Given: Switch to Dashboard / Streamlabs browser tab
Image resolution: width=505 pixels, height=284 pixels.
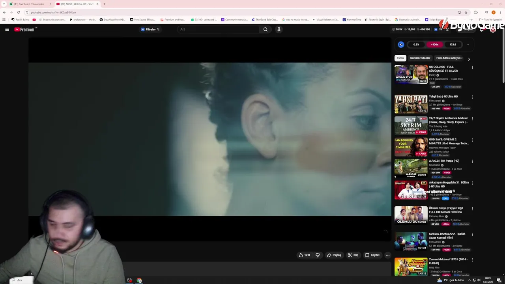Looking at the screenshot, I should pyautogui.click(x=30, y=4).
